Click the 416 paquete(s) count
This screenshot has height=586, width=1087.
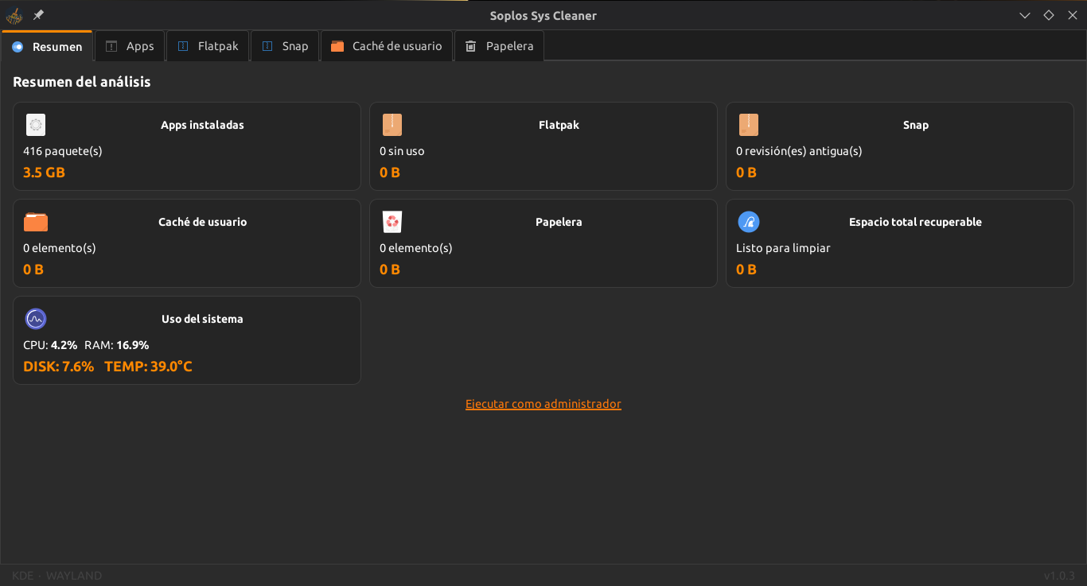(x=63, y=151)
